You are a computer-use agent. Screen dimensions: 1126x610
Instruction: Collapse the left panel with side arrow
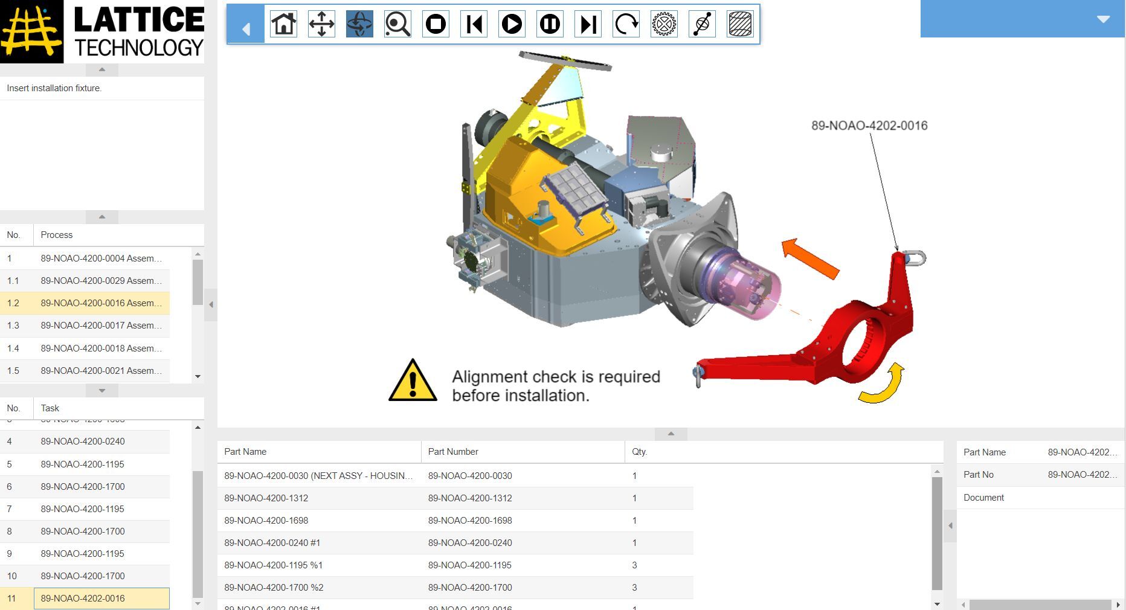(x=211, y=304)
